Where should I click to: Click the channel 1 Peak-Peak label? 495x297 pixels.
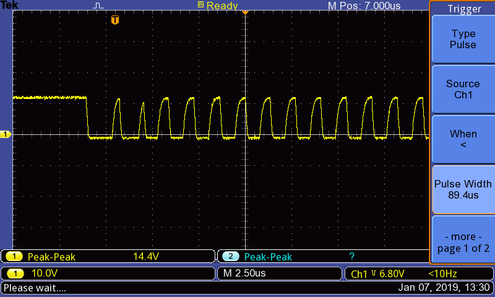[51, 257]
